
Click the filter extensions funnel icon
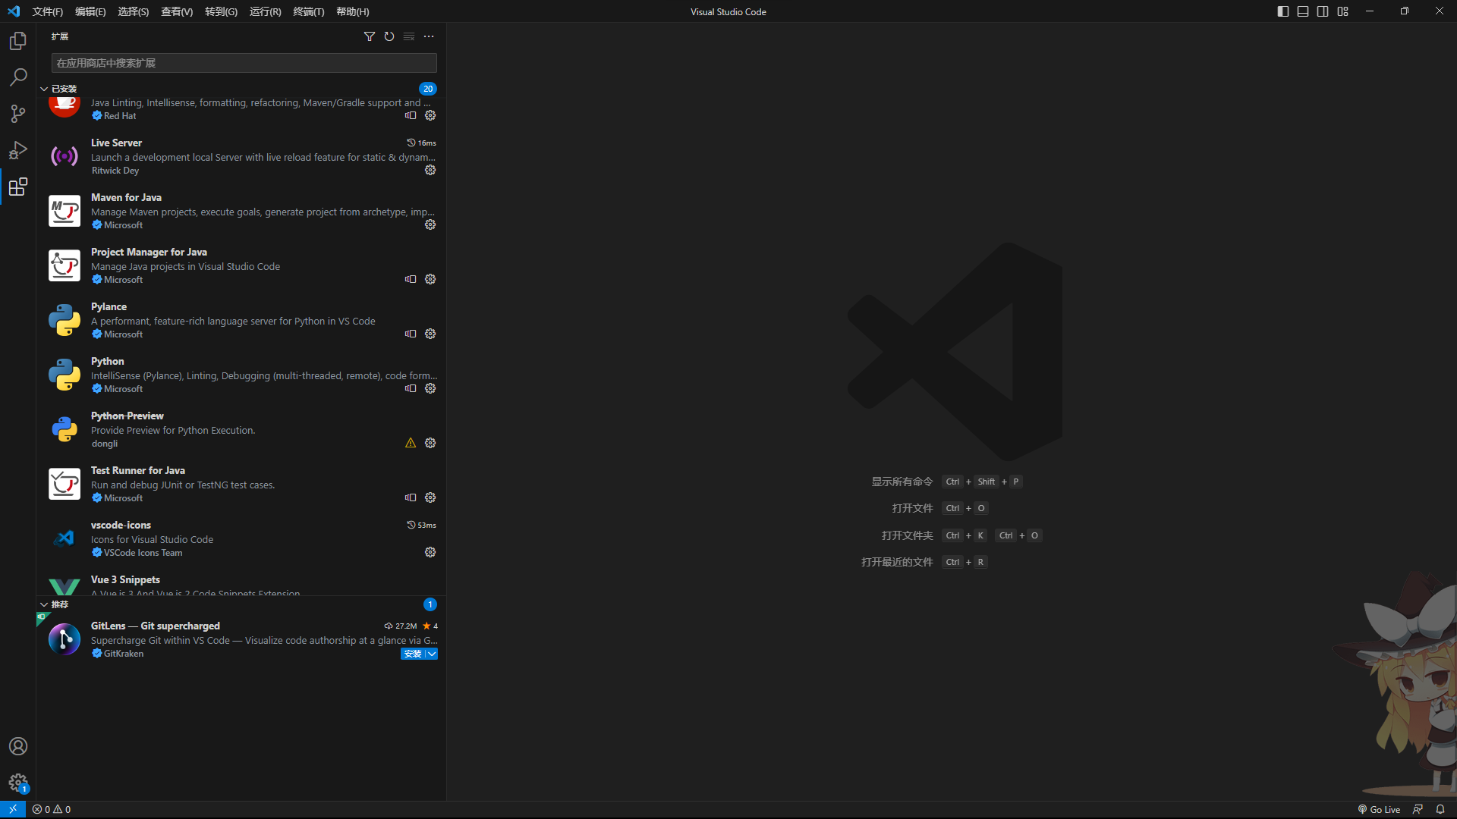(x=370, y=36)
